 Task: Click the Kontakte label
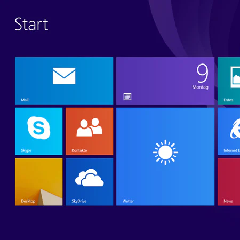(79, 150)
